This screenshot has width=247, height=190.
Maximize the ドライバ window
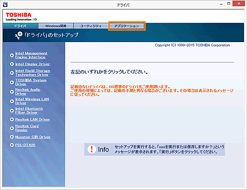click(x=229, y=4)
